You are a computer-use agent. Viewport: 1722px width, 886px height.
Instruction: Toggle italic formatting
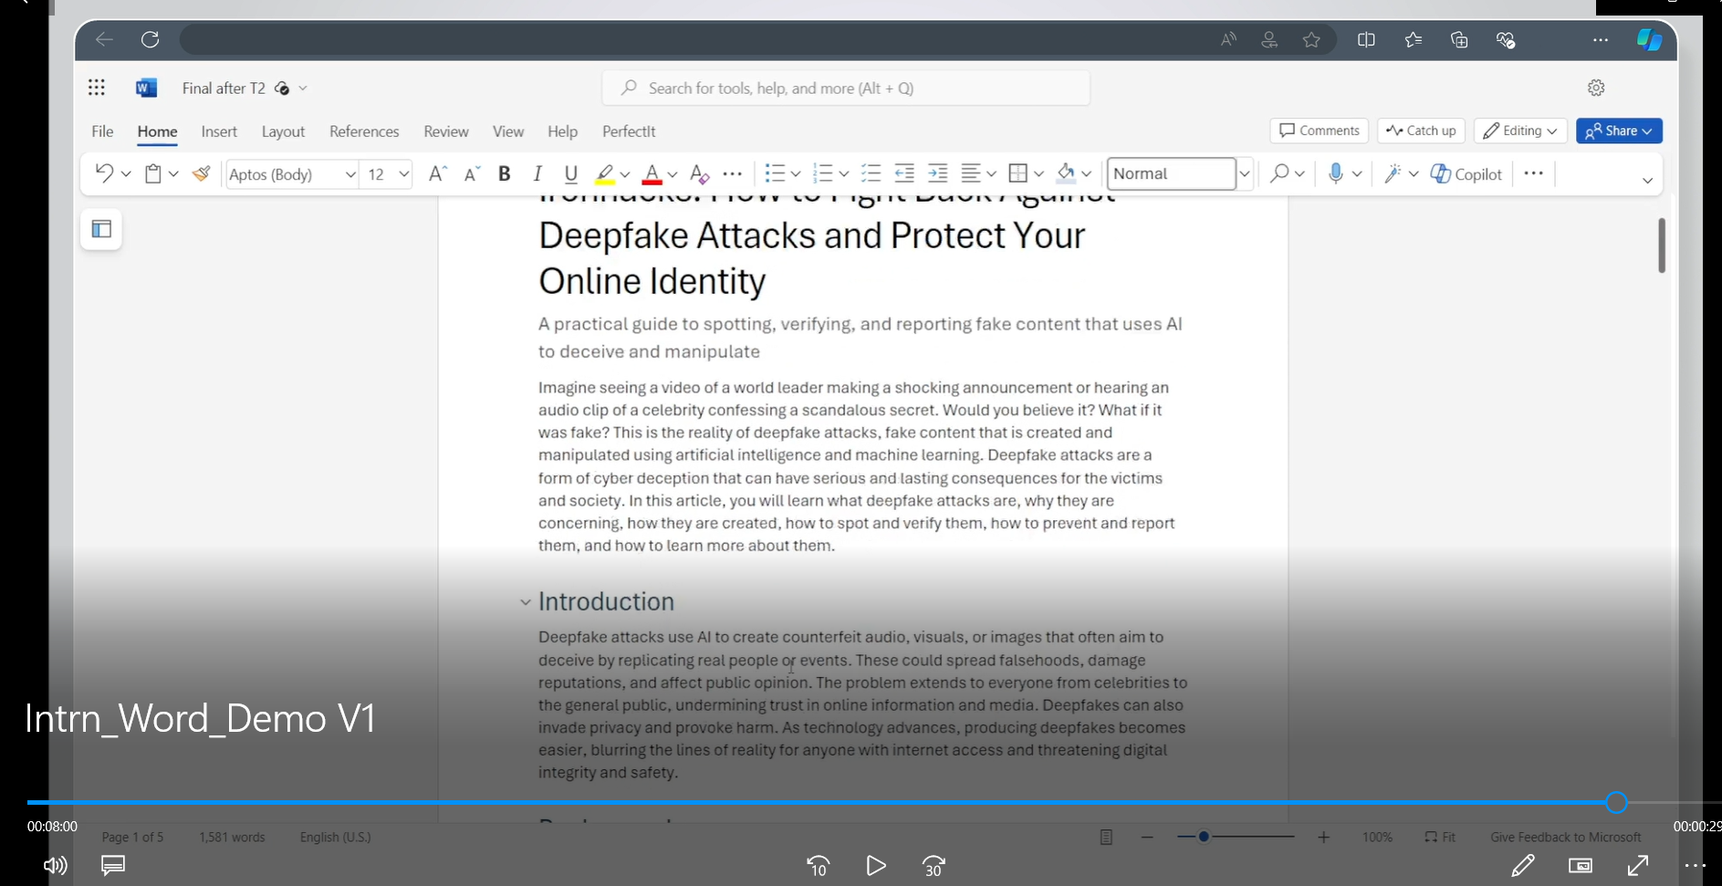[537, 173]
